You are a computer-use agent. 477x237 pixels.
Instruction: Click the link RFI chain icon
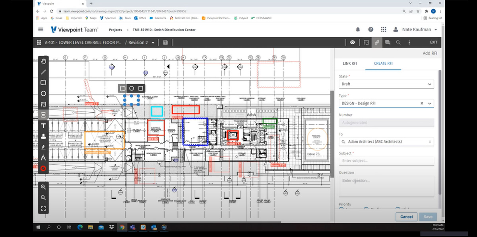(x=377, y=42)
